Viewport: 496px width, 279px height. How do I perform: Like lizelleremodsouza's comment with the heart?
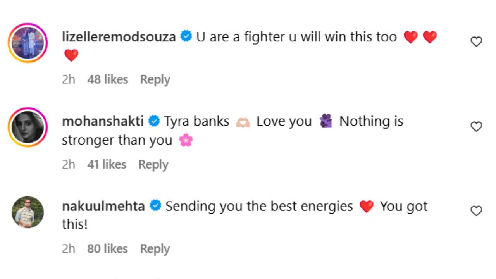476,42
